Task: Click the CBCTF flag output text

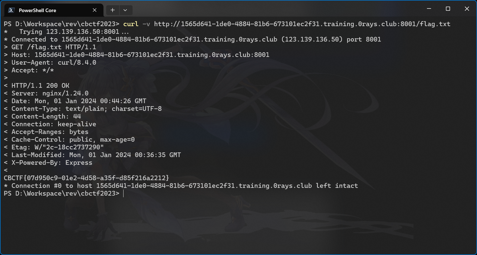Action: [x=86, y=178]
